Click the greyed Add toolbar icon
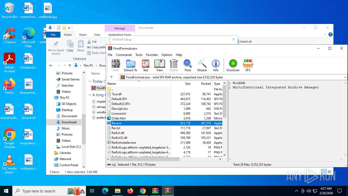The image size is (348, 196). (x=116, y=66)
